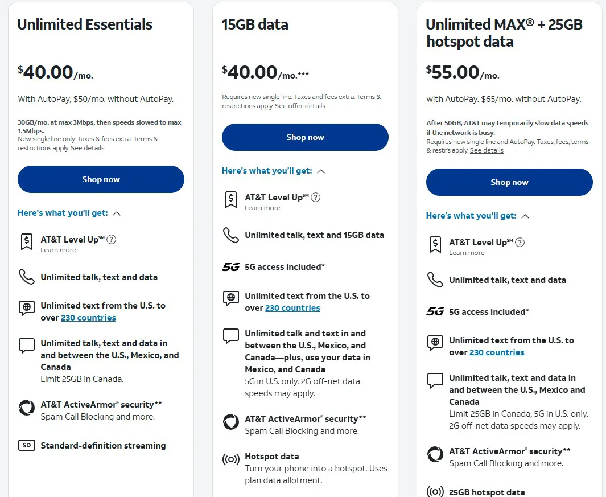The height and width of the screenshot is (497, 606).
Task: Open the Level Up help circle on Unlimited MAX plan
Action: pyautogui.click(x=520, y=242)
